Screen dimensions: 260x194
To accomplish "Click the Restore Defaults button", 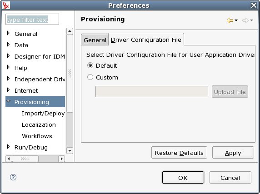I will 179,153.
